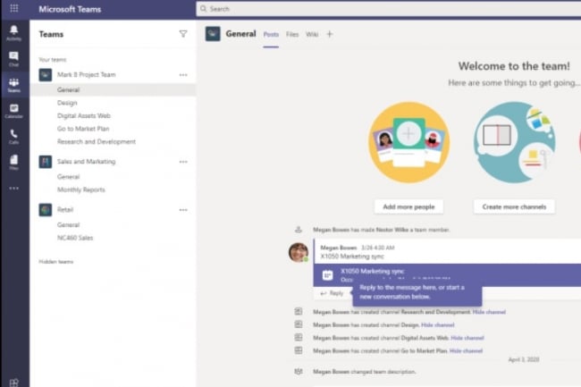Click the meeting calendar icon in message
The image size is (581, 387).
pos(327,275)
